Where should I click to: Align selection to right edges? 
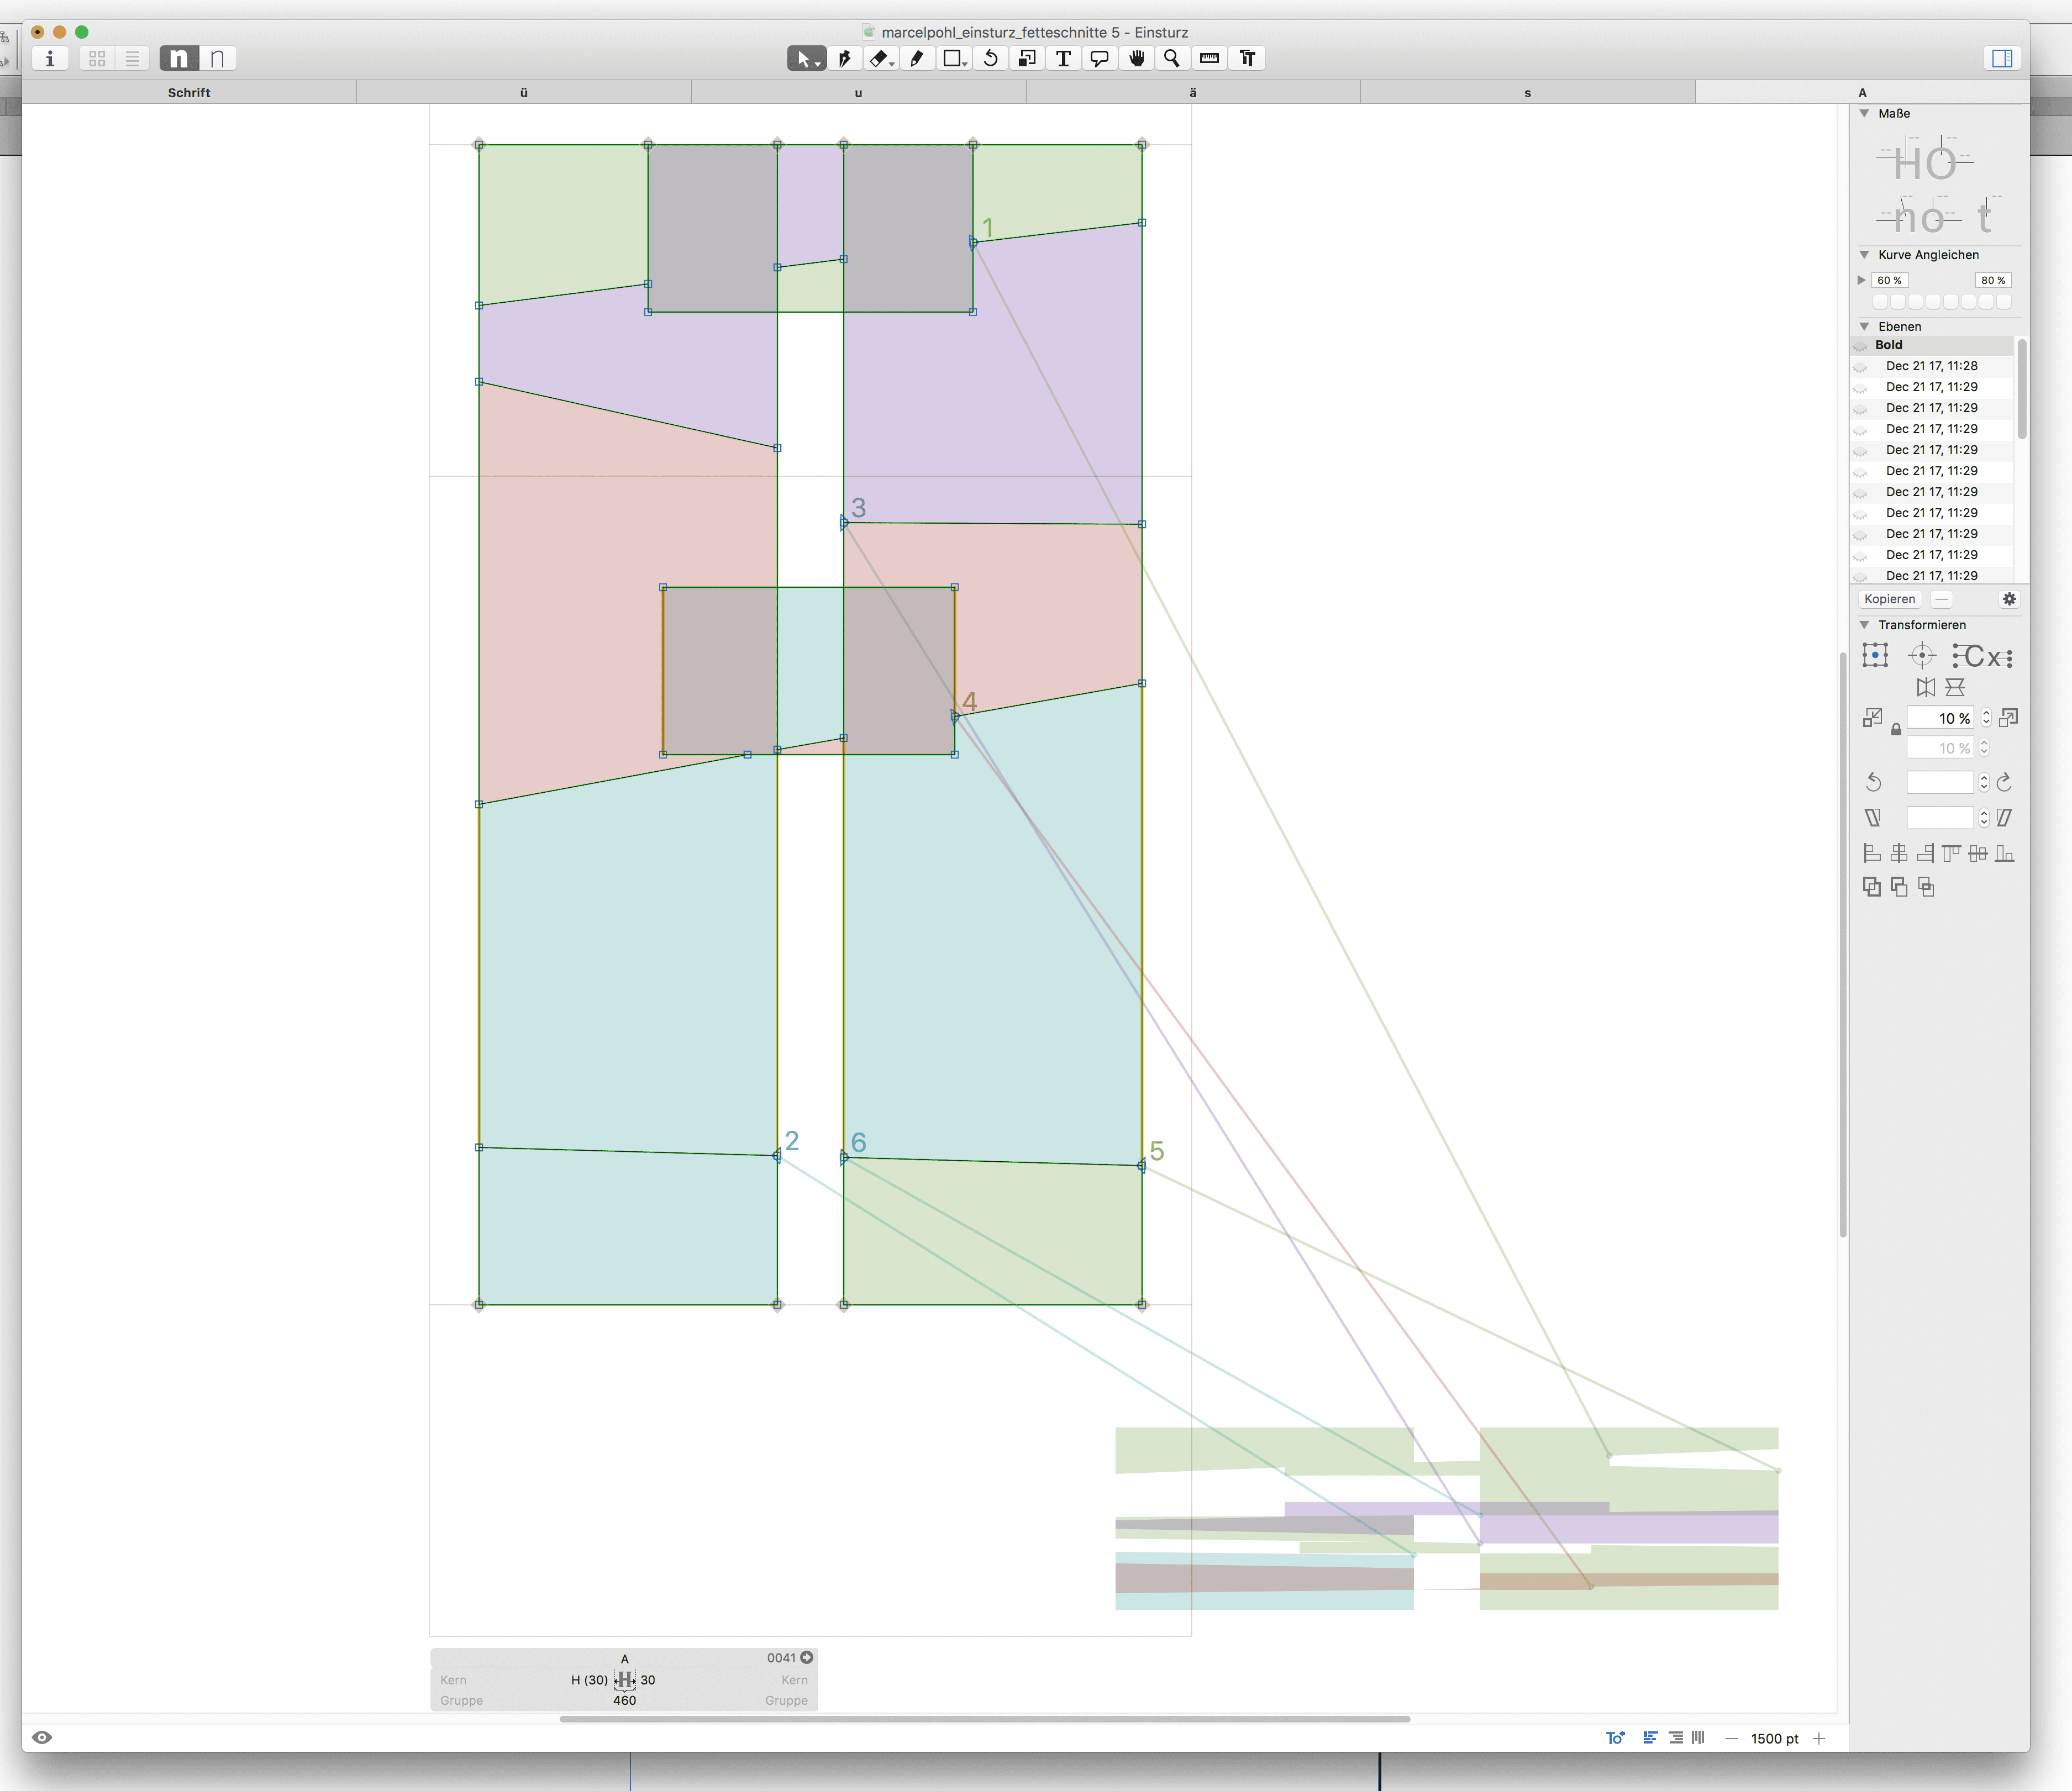(x=1925, y=853)
